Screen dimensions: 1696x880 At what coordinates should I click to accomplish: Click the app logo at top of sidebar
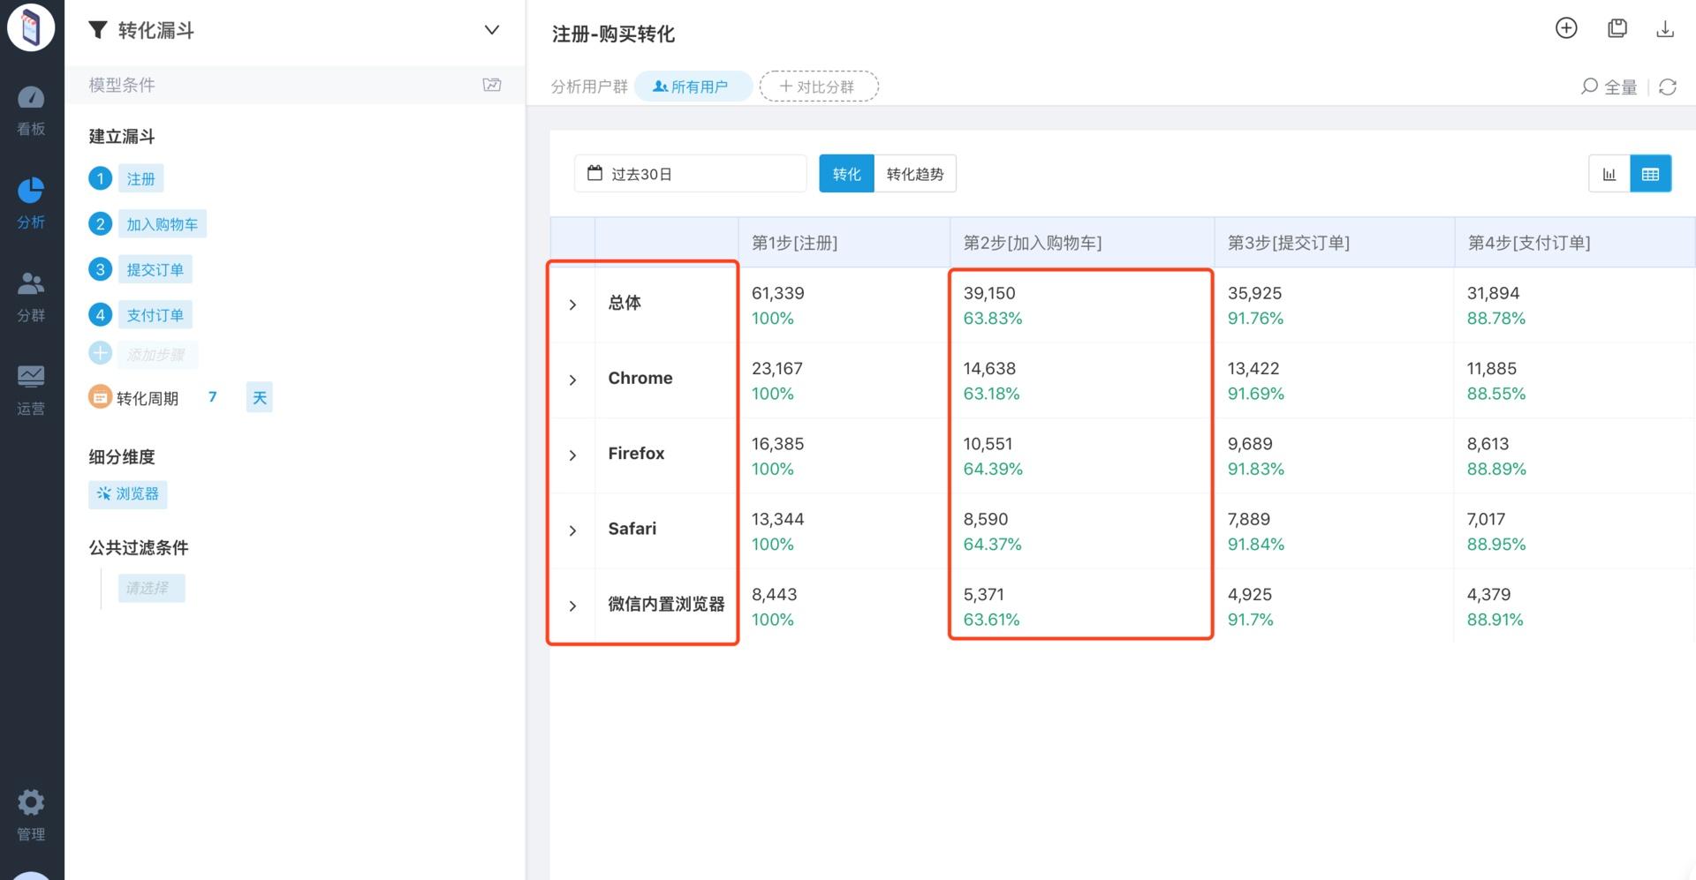click(x=31, y=26)
